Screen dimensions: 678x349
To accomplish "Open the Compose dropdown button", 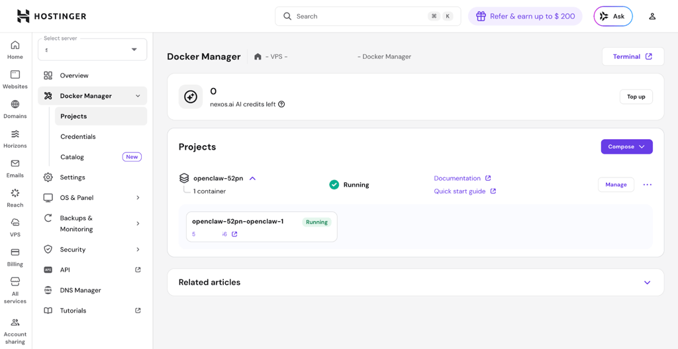I will [626, 146].
